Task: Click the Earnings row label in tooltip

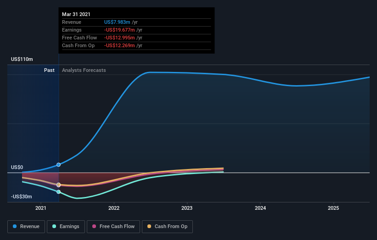Action: click(x=72, y=30)
